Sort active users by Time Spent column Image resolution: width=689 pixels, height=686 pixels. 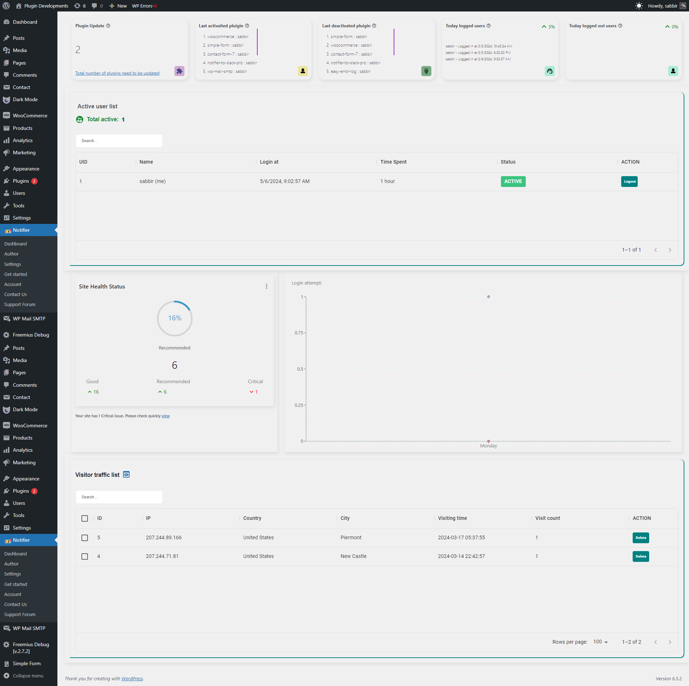click(x=393, y=162)
